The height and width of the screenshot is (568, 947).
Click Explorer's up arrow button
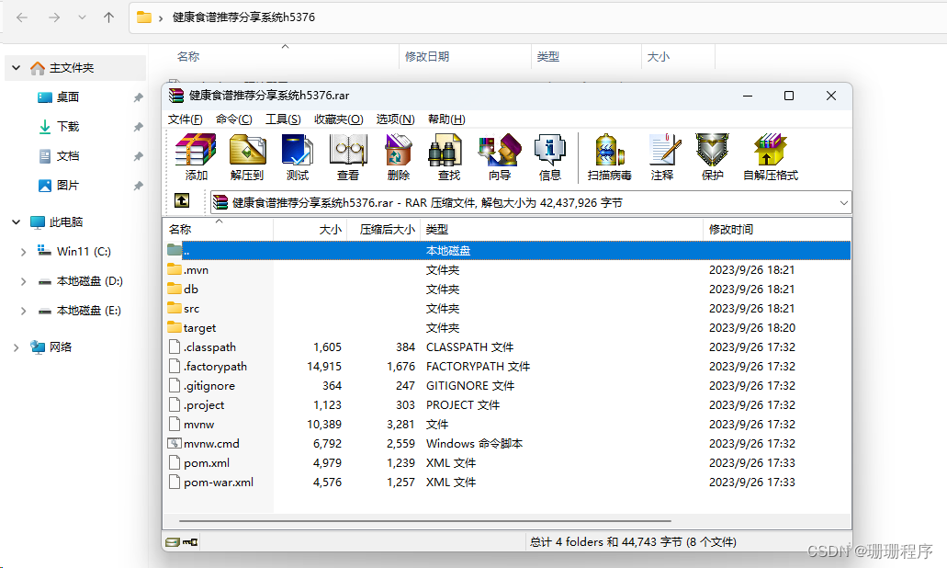(108, 17)
